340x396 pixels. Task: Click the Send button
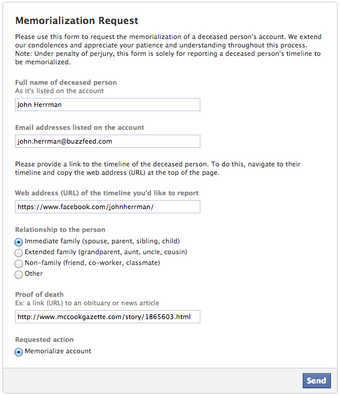317,380
